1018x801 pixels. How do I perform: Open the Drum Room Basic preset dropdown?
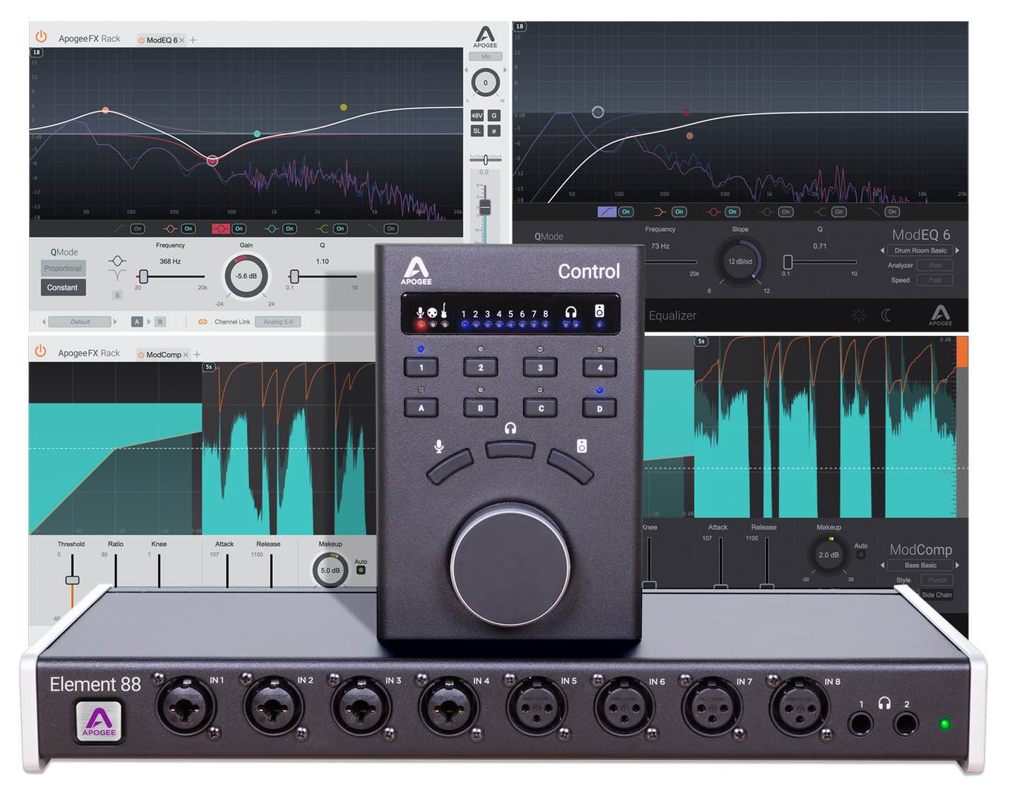coord(920,250)
